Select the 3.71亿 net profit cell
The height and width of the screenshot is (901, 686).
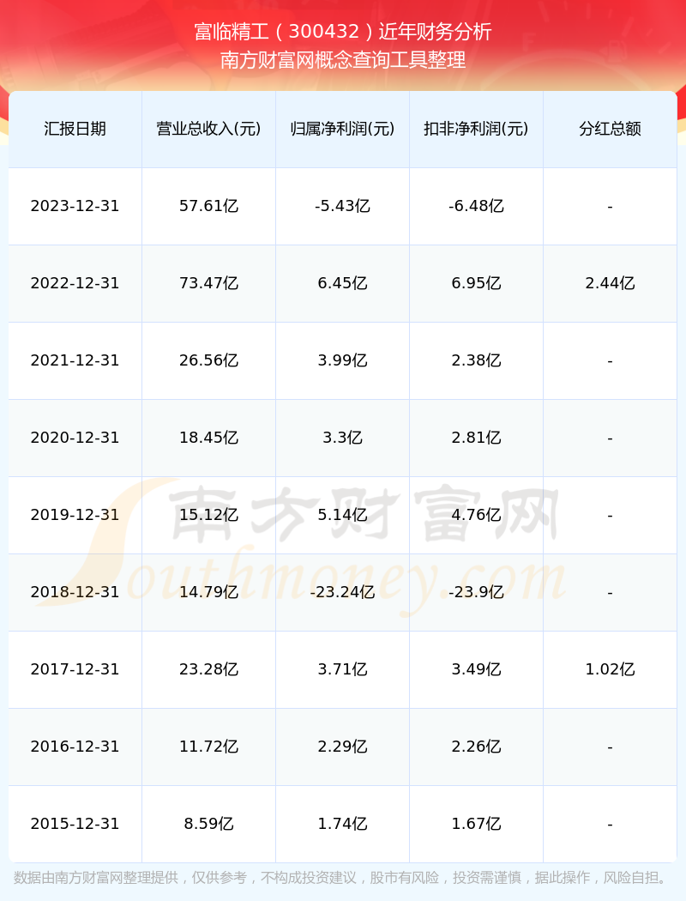click(x=343, y=669)
